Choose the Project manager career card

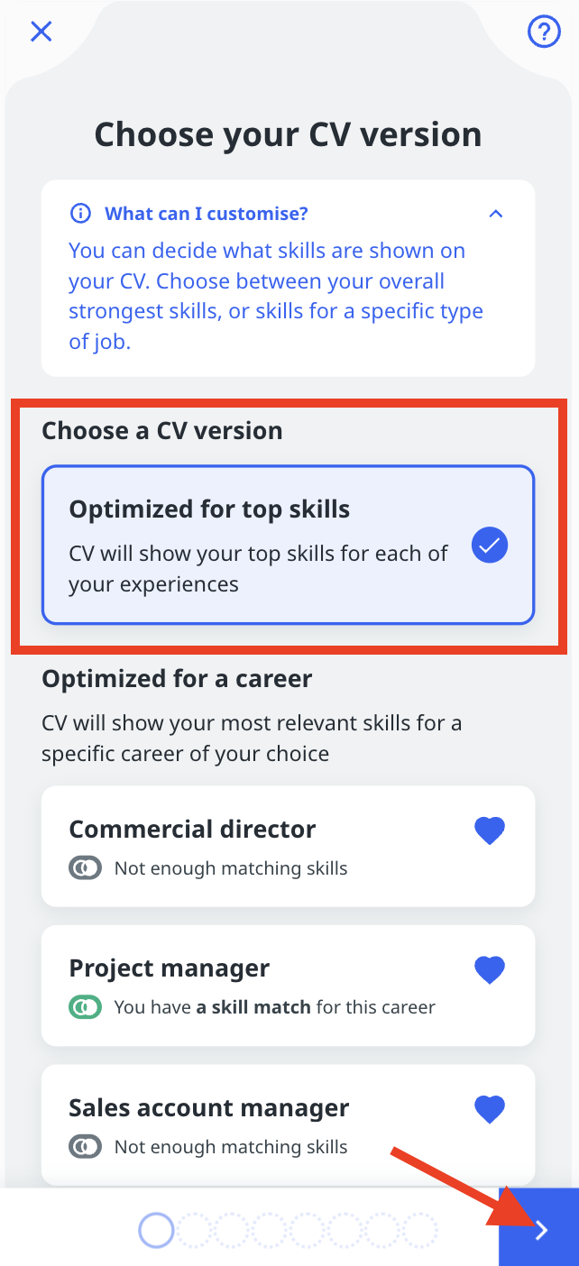coord(289,986)
